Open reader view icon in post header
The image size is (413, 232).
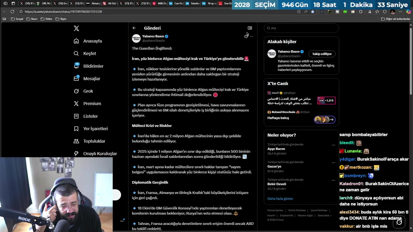[x=250, y=28]
